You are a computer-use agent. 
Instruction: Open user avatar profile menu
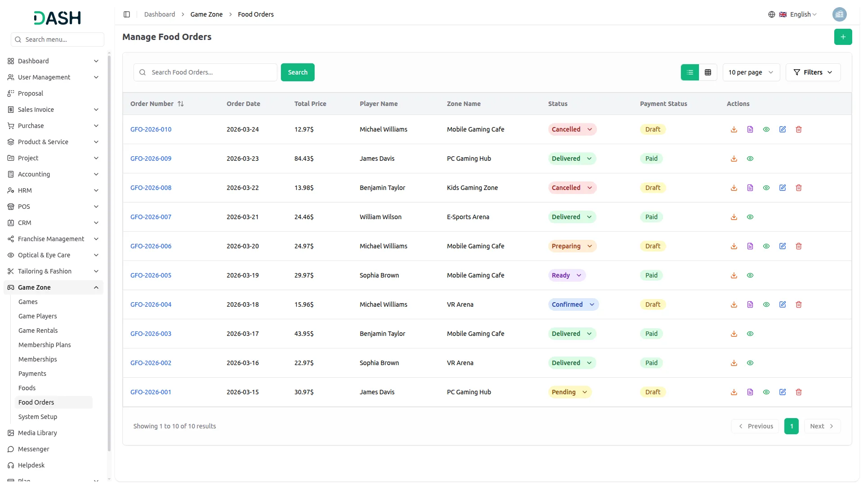coord(839,14)
